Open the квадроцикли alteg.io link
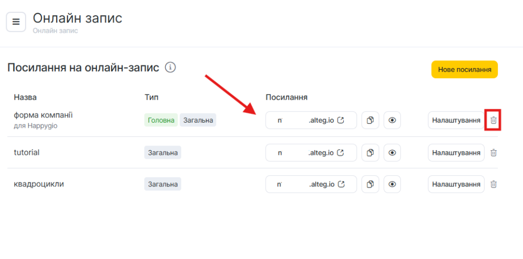Screen dimensions: 523x259 [311, 184]
